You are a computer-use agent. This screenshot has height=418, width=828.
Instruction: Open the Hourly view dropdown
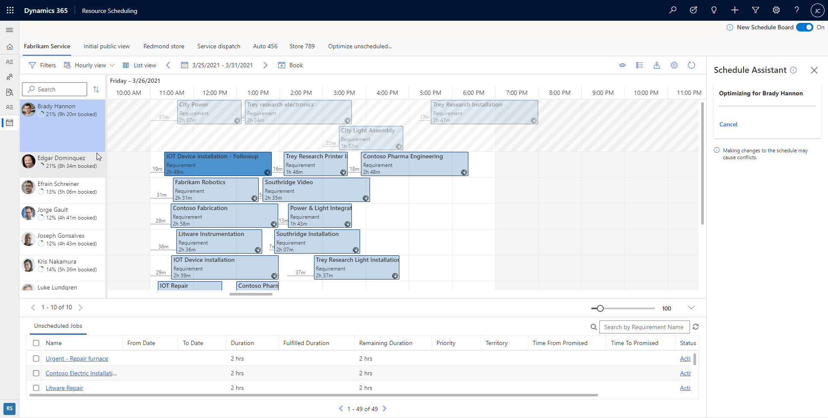pos(89,65)
